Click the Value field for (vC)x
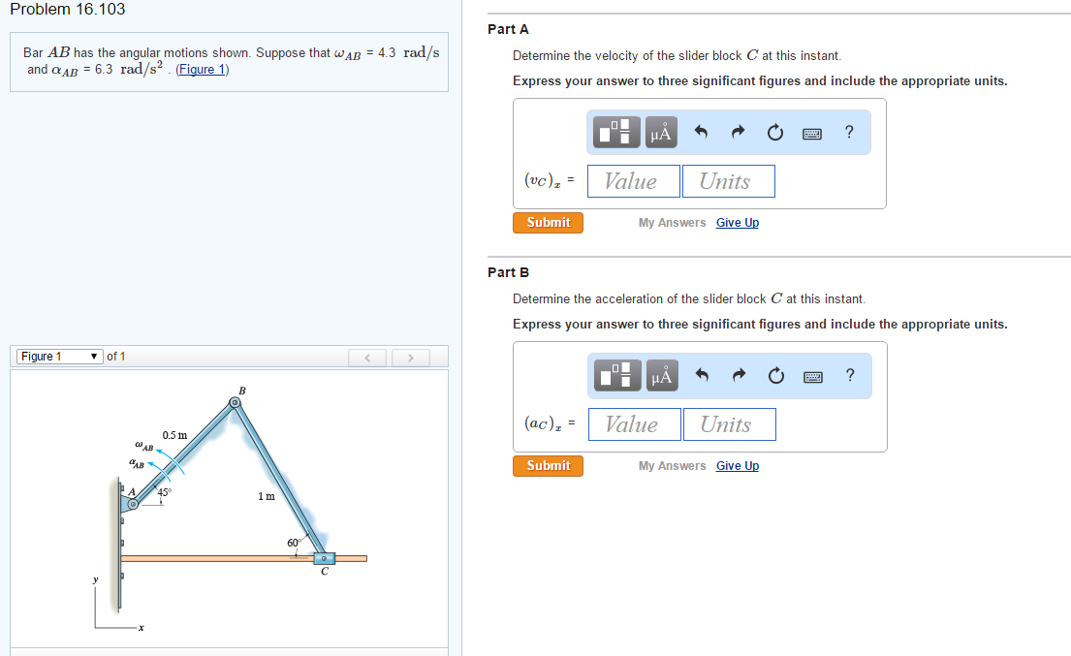Screen dimensions: 1071x656 tap(632, 180)
